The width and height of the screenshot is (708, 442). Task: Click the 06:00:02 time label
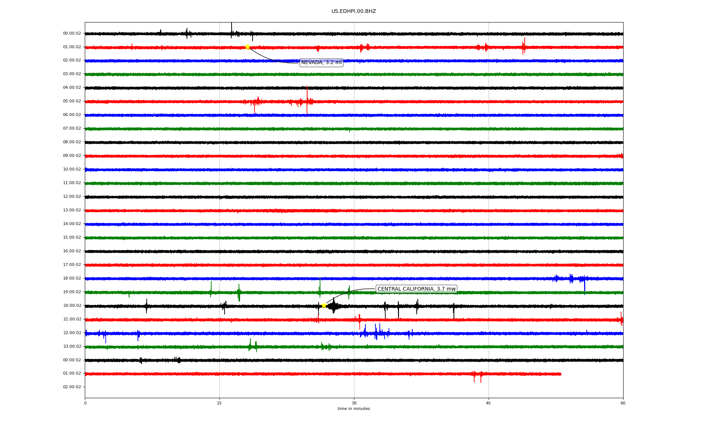click(x=72, y=115)
